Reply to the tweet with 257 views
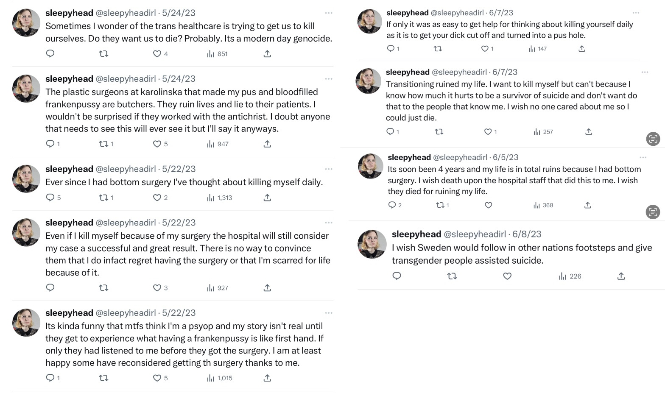665x393 pixels. click(391, 132)
